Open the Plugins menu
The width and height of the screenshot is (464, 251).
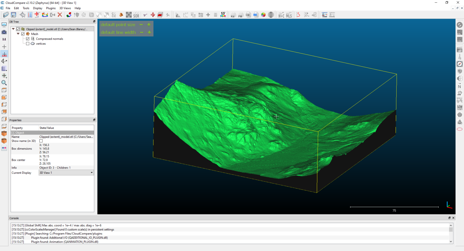point(51,8)
